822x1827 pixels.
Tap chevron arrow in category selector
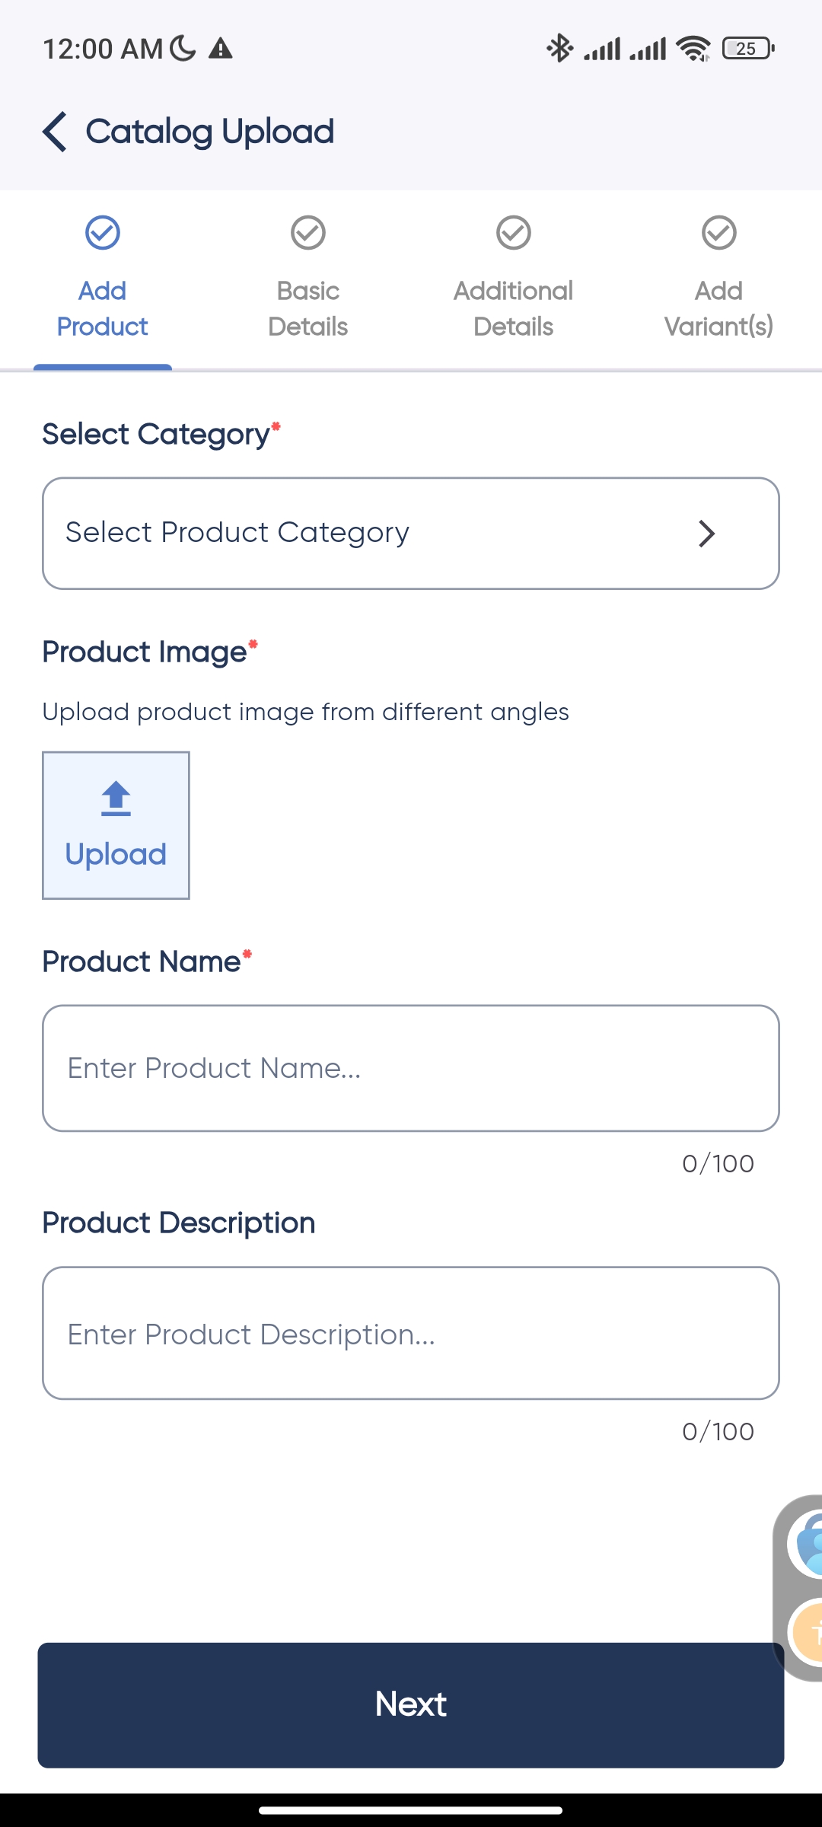coord(707,534)
